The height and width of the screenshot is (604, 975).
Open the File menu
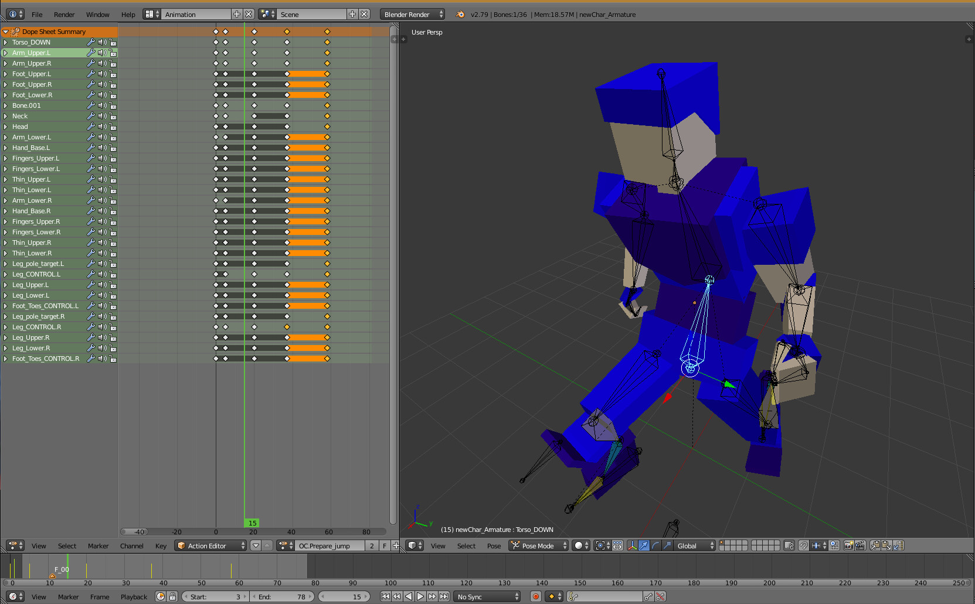coord(37,14)
